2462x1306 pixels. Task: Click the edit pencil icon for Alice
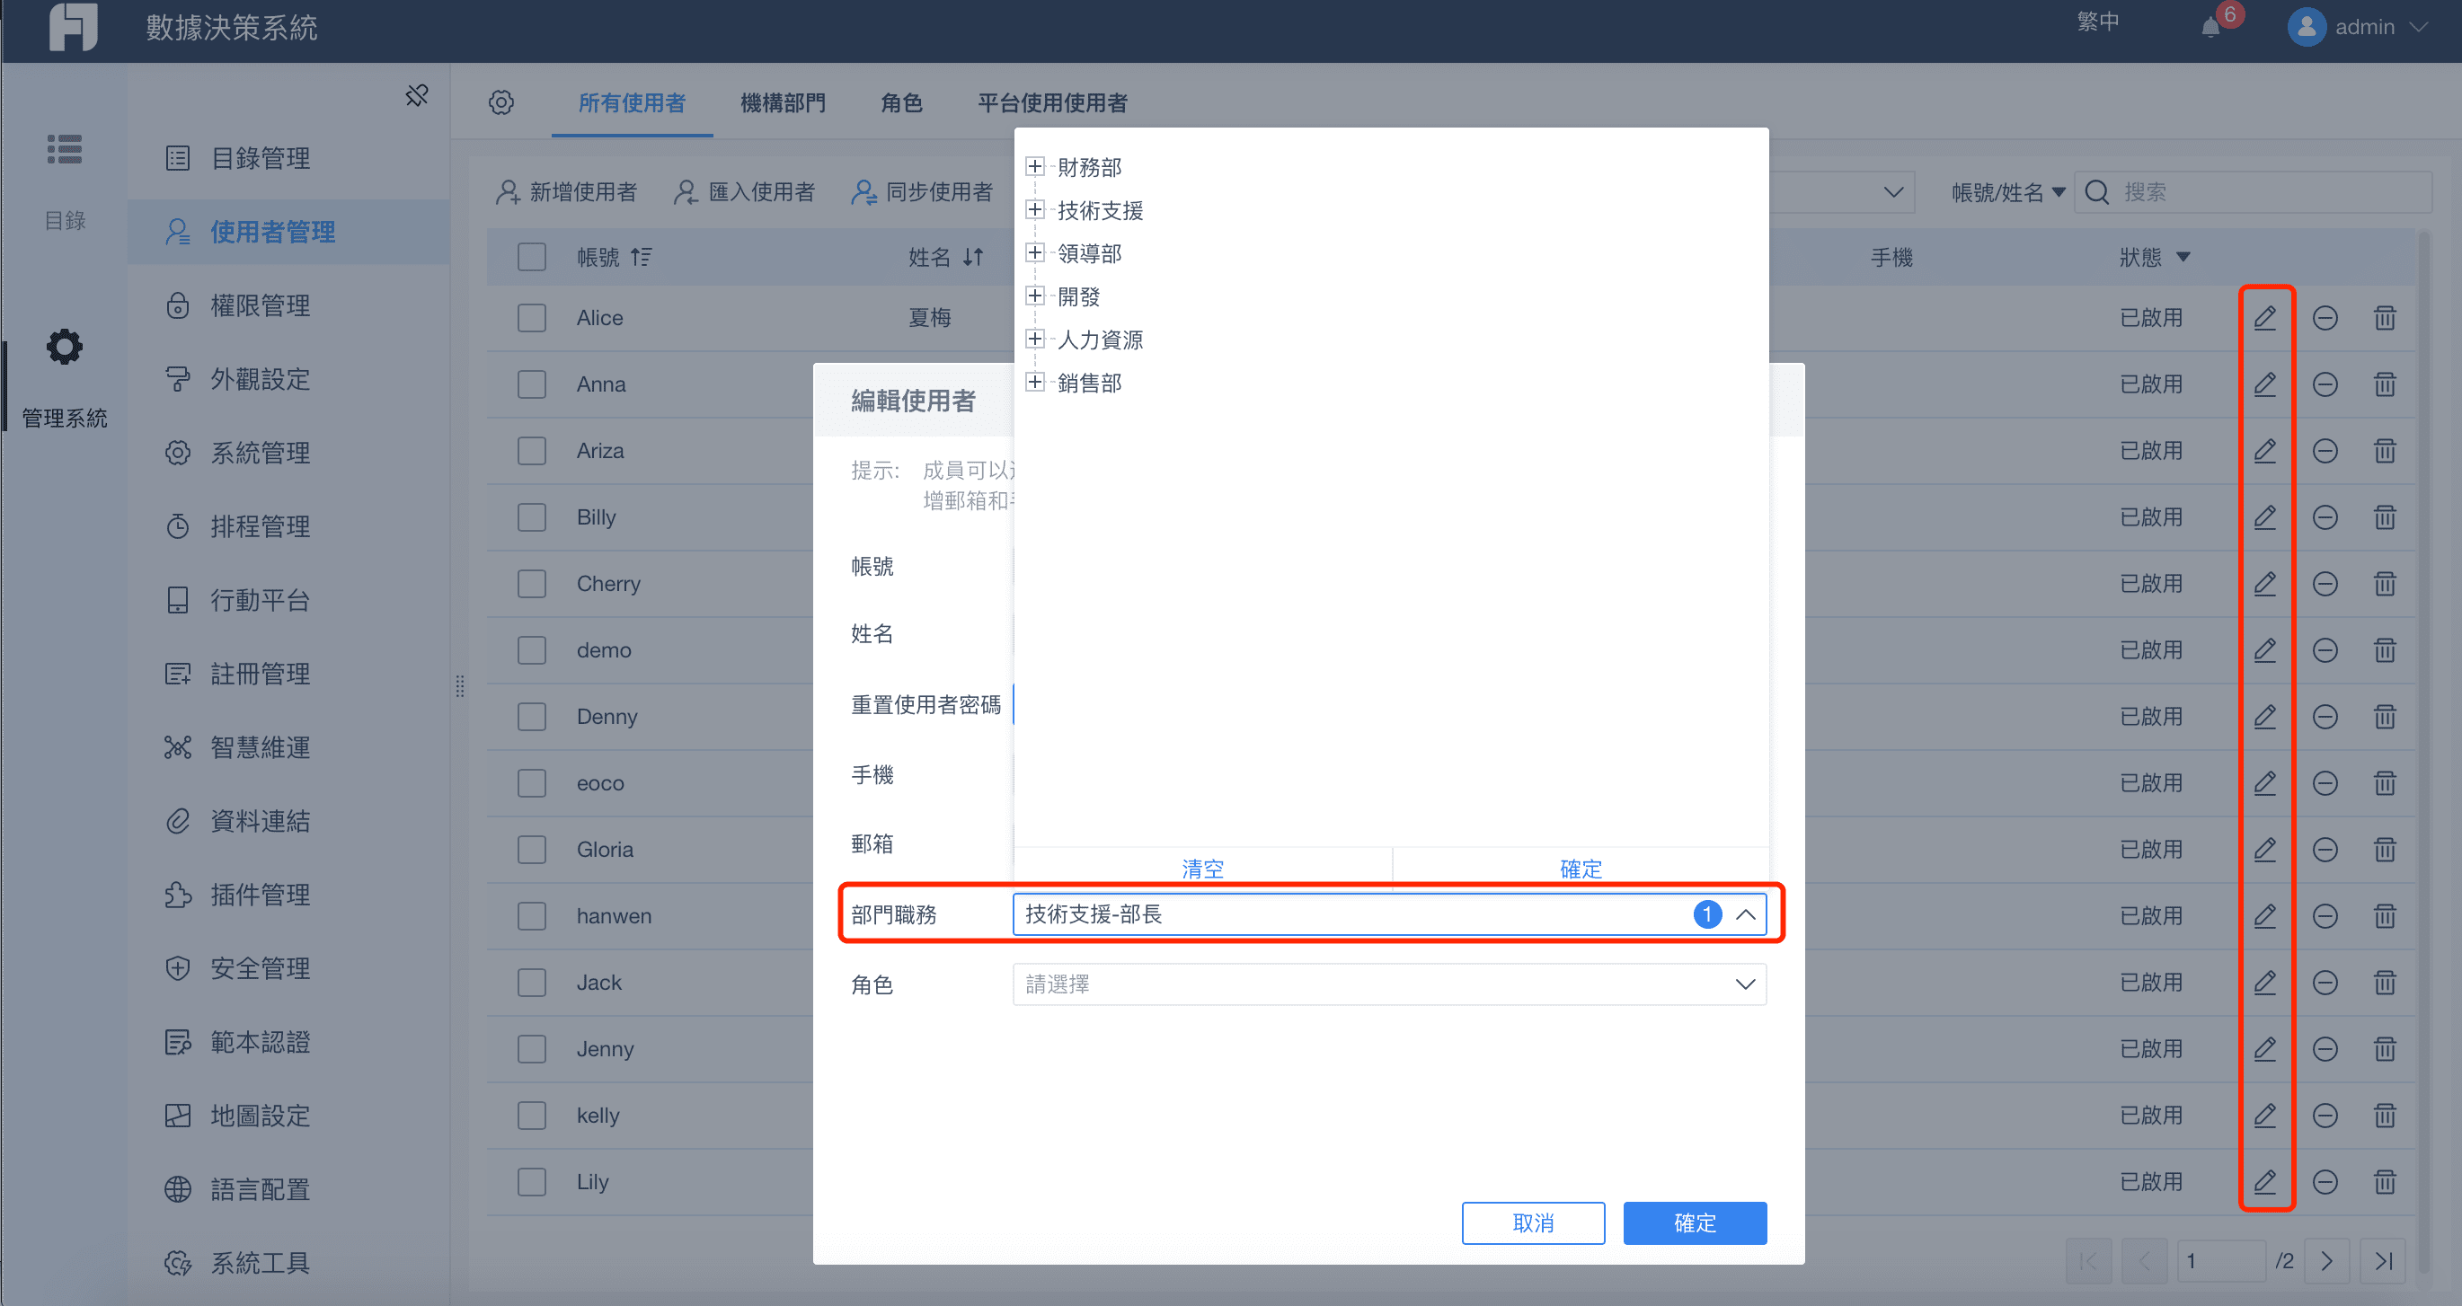coord(2264,318)
